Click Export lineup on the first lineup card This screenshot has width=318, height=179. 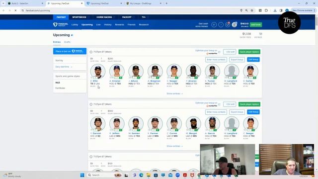[x=237, y=60]
